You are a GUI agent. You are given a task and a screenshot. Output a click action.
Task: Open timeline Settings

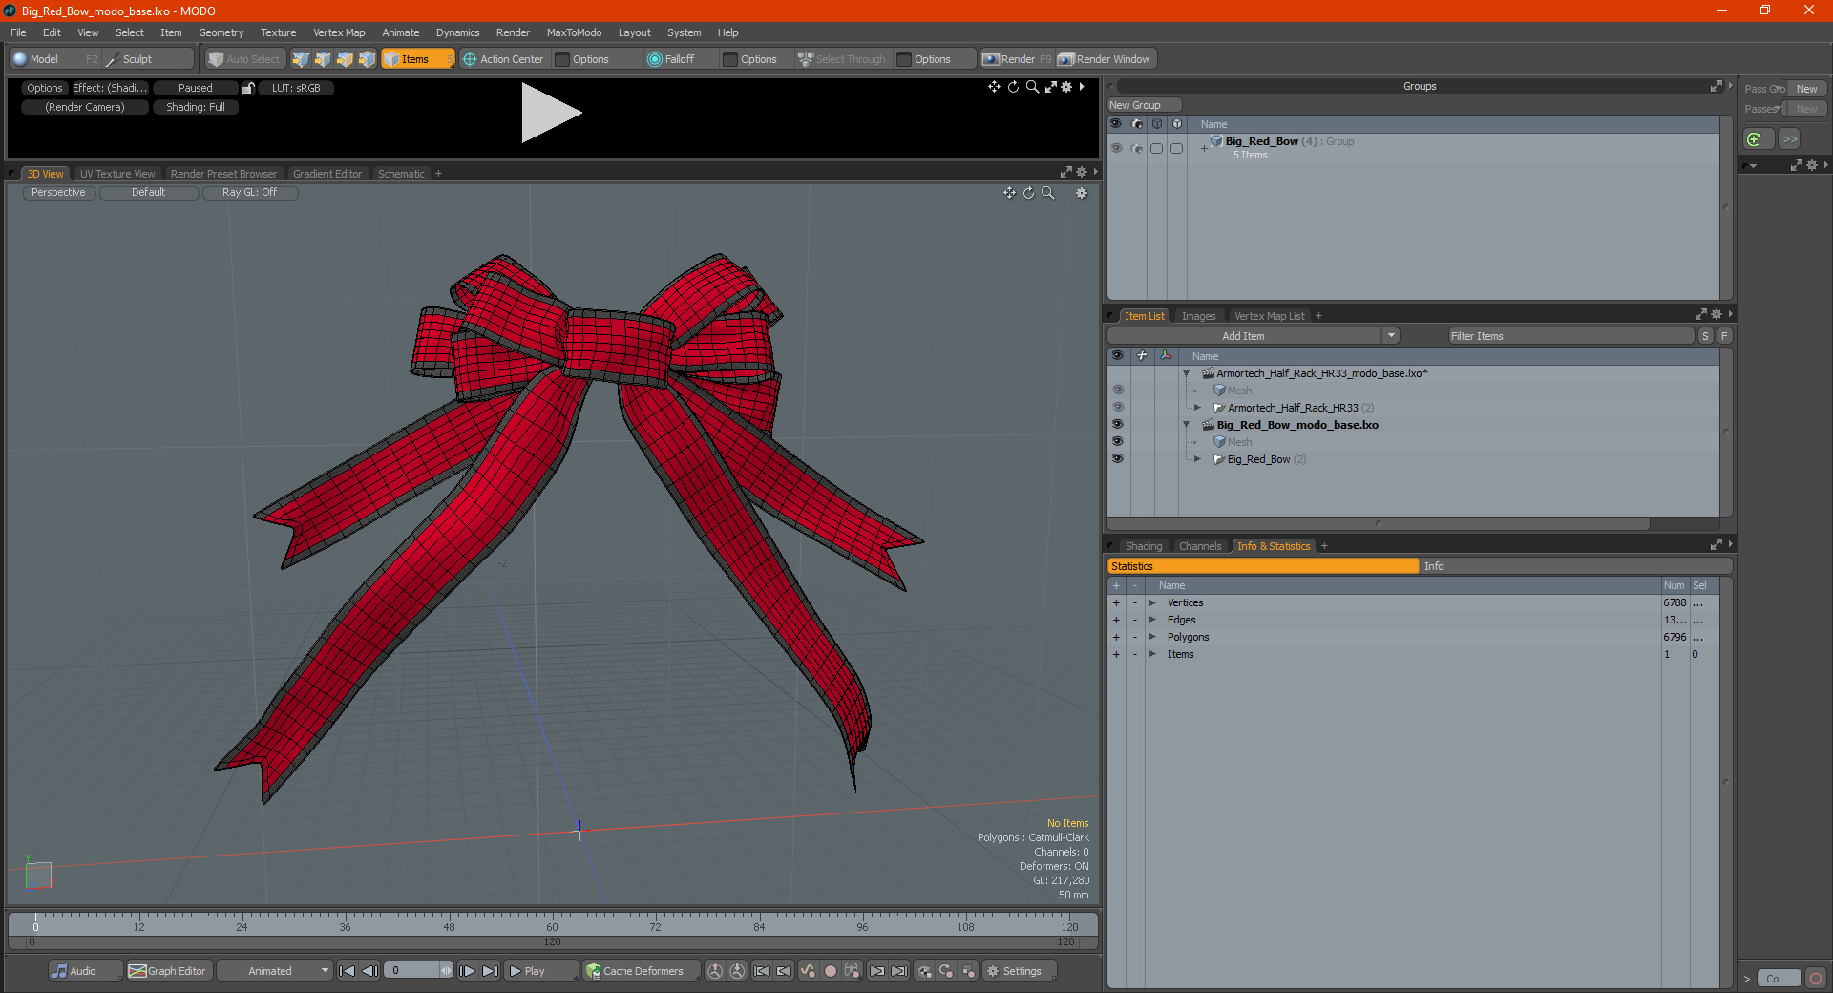pos(1020,971)
